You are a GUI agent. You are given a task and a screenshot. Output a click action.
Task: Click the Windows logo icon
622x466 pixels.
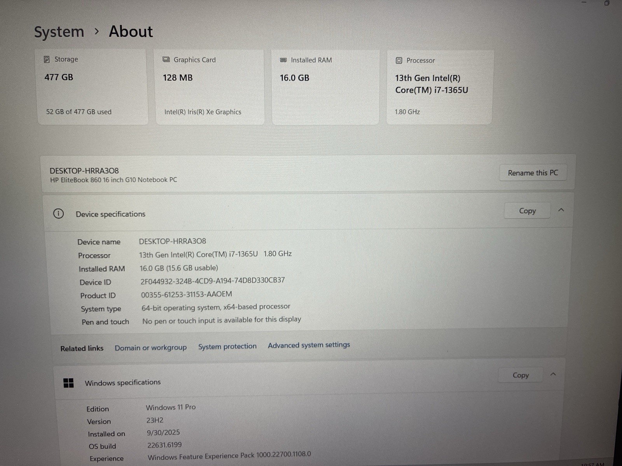pyautogui.click(x=68, y=383)
